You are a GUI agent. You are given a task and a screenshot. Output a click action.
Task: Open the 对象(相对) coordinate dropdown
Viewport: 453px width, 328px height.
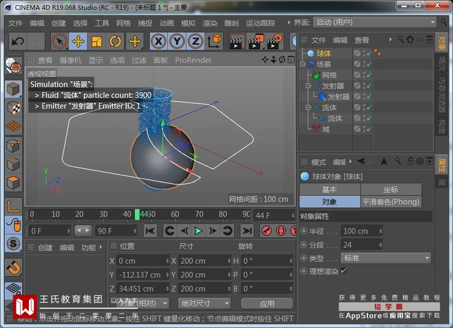pos(143,303)
